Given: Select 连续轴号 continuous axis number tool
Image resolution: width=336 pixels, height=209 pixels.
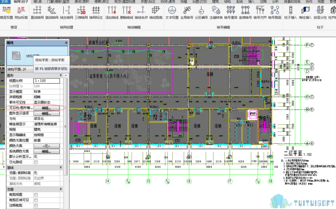Looking at the screenshot, I should pos(246,13).
